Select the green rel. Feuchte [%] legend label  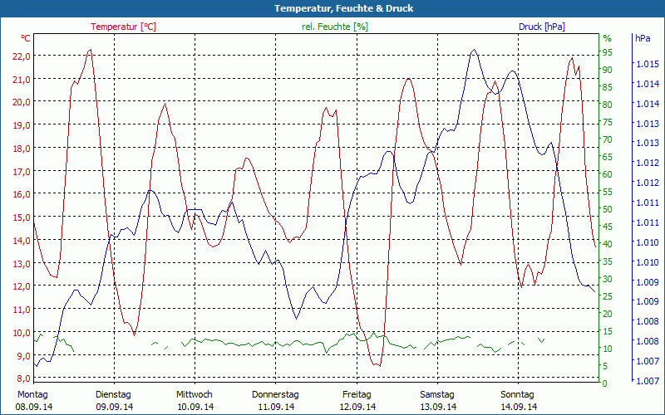tap(334, 27)
